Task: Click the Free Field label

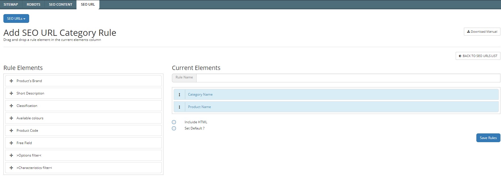Action: tap(24, 143)
